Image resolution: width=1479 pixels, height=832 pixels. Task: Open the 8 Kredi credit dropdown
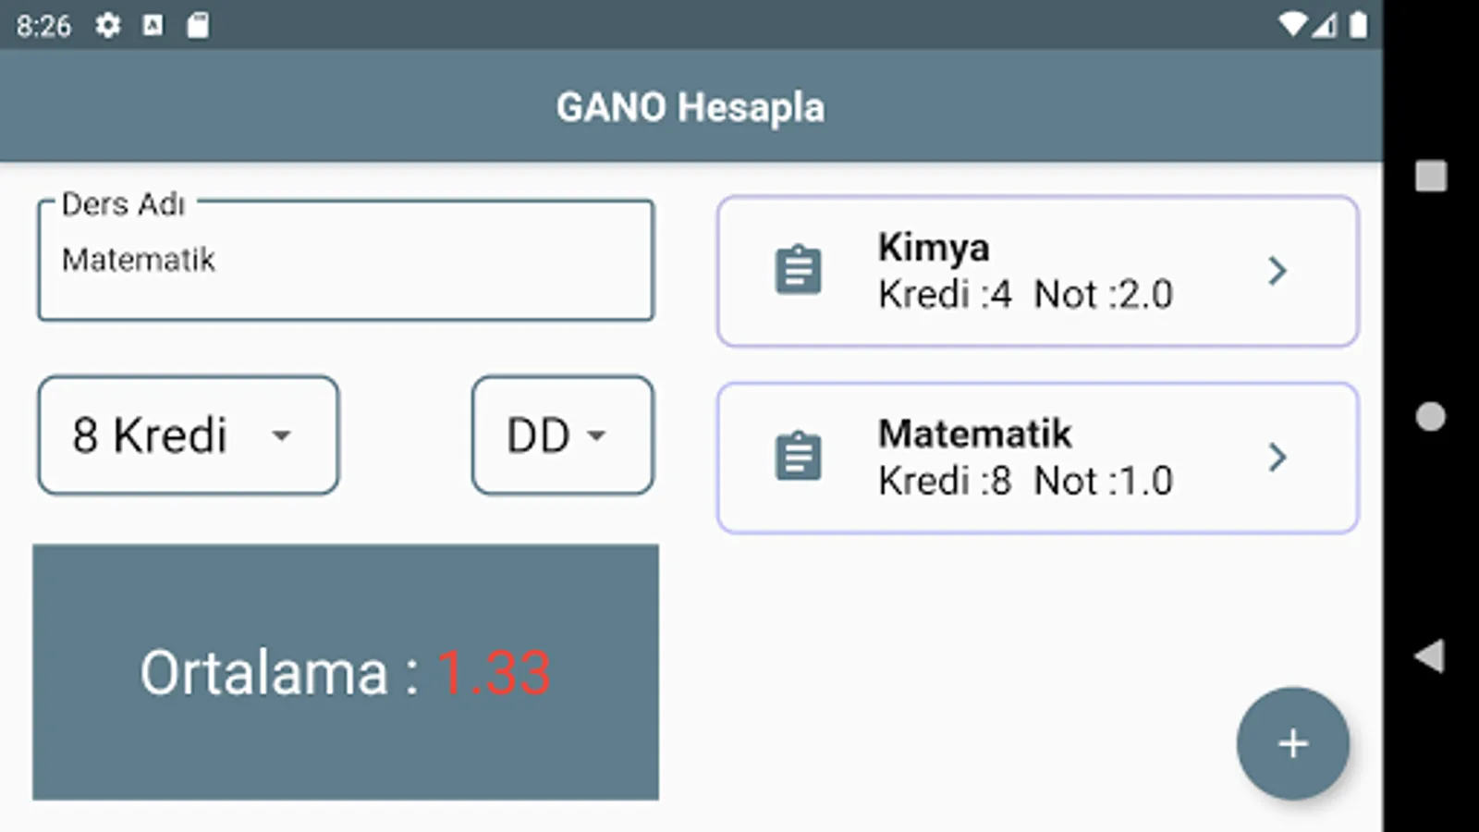(188, 435)
